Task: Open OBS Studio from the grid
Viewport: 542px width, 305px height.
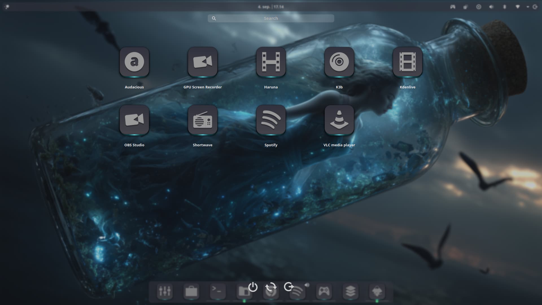Action: [134, 120]
